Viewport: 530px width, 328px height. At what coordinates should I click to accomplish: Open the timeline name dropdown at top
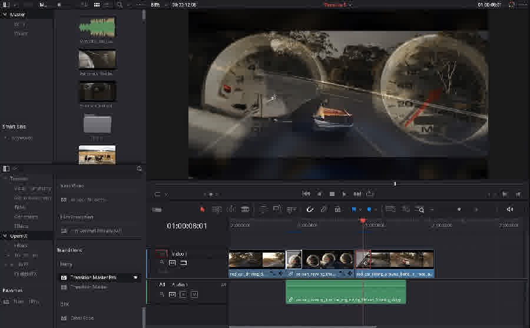[x=351, y=5]
